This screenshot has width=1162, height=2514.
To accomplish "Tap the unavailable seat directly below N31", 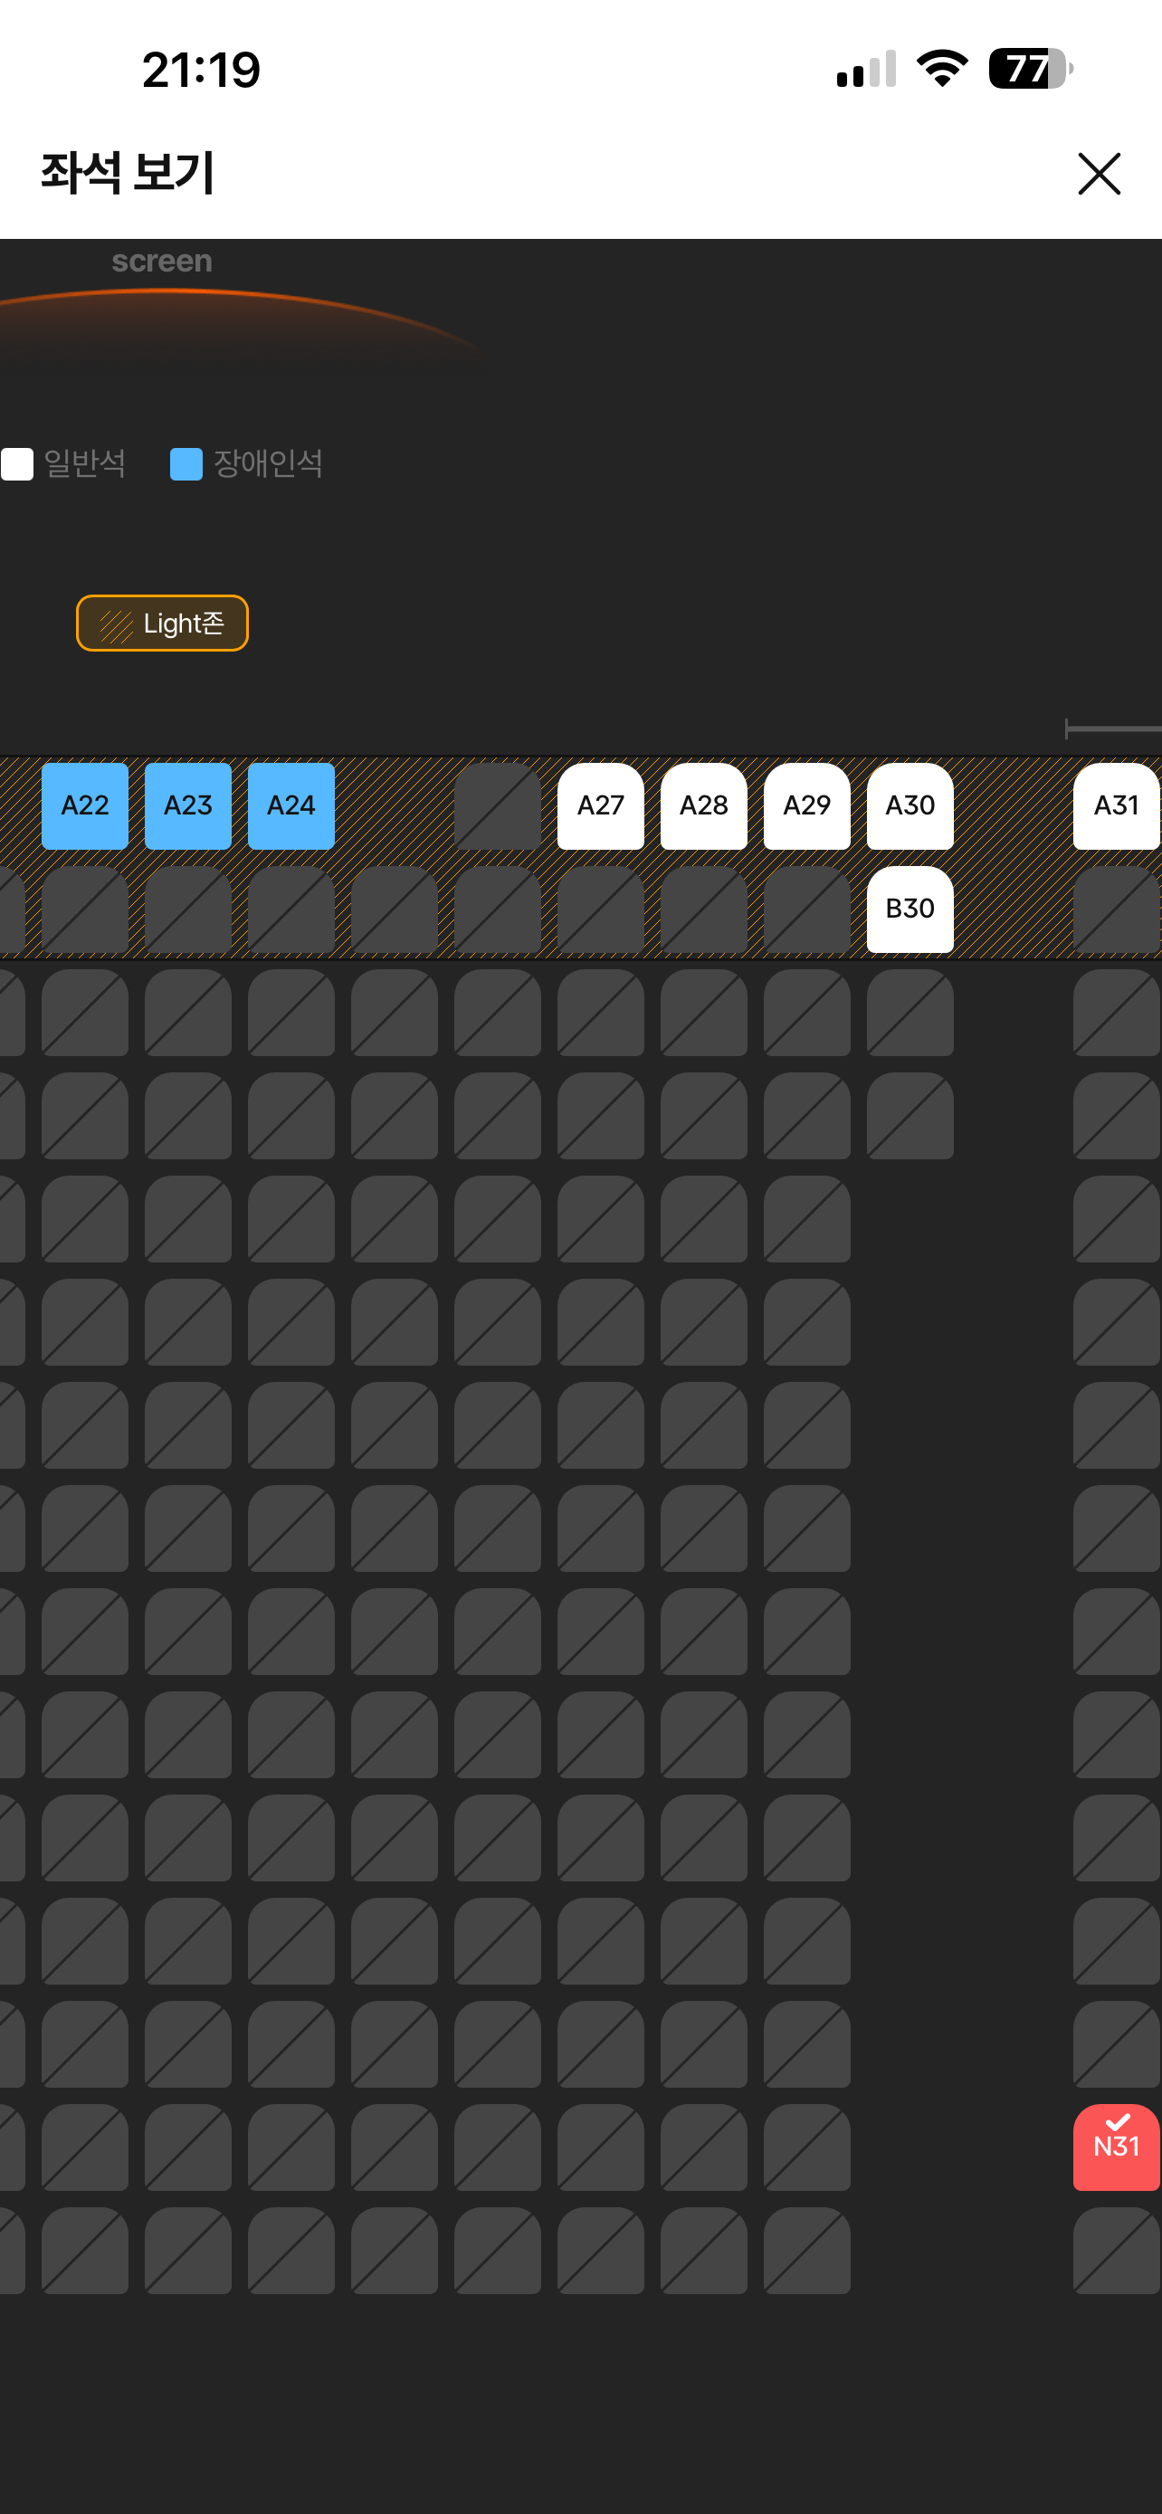I will (1116, 2251).
